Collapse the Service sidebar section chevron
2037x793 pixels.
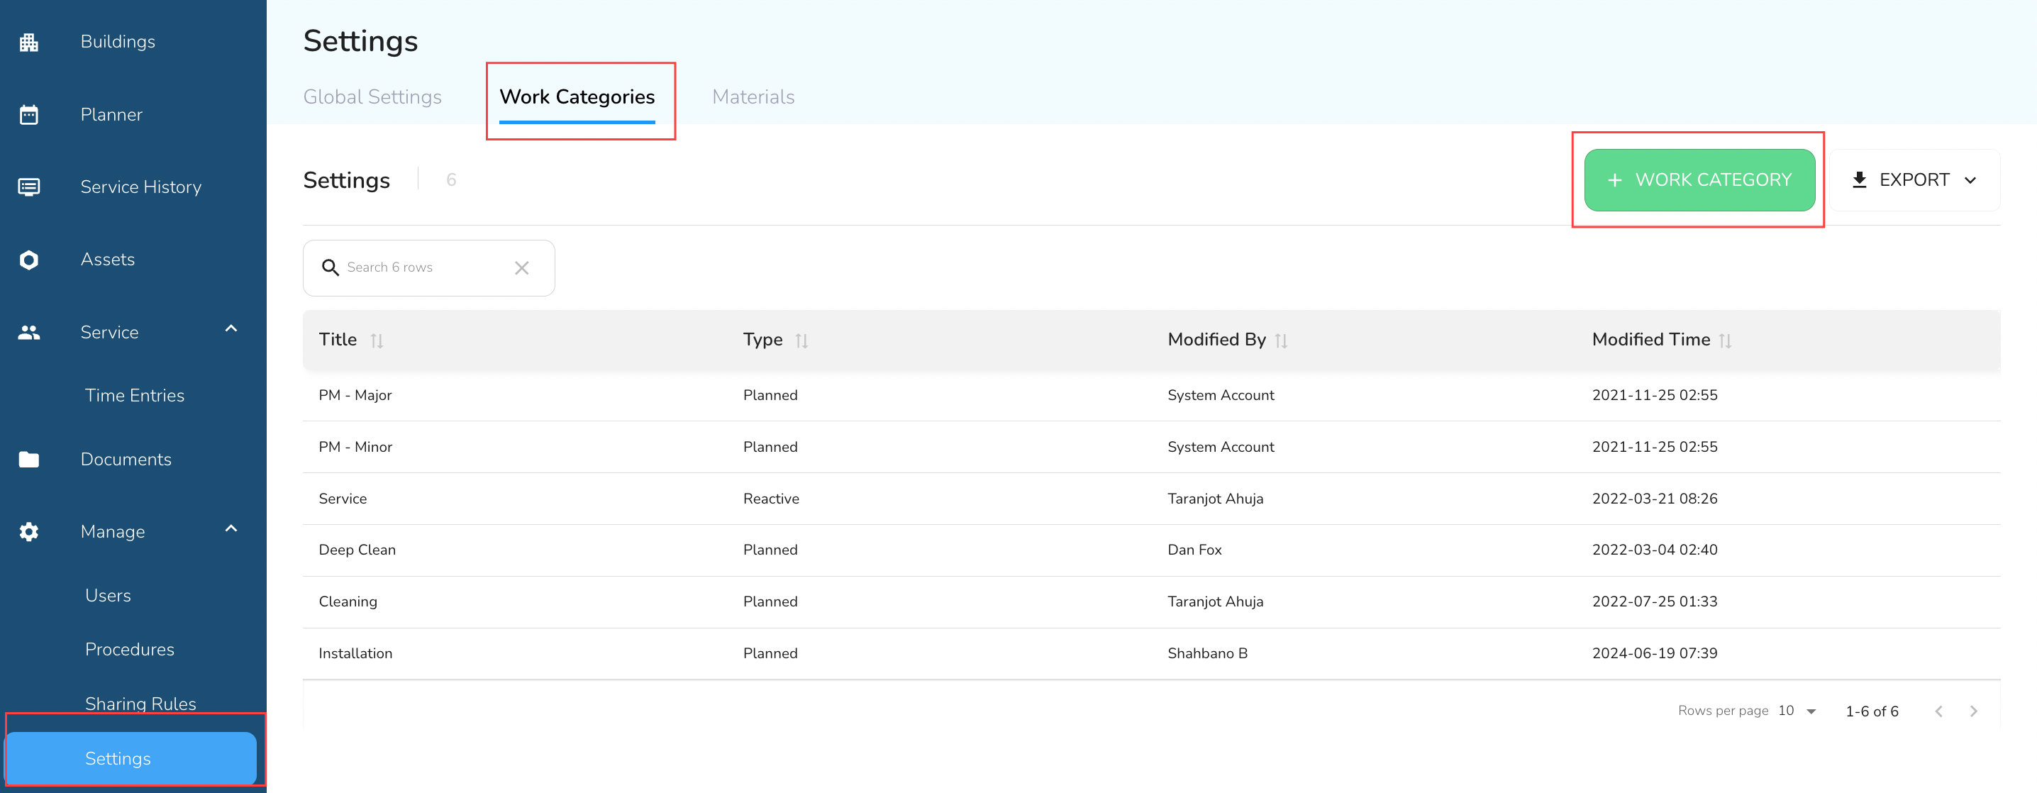(x=231, y=329)
